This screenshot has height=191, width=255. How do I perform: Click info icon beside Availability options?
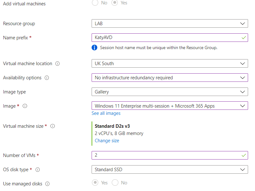[x=47, y=78]
